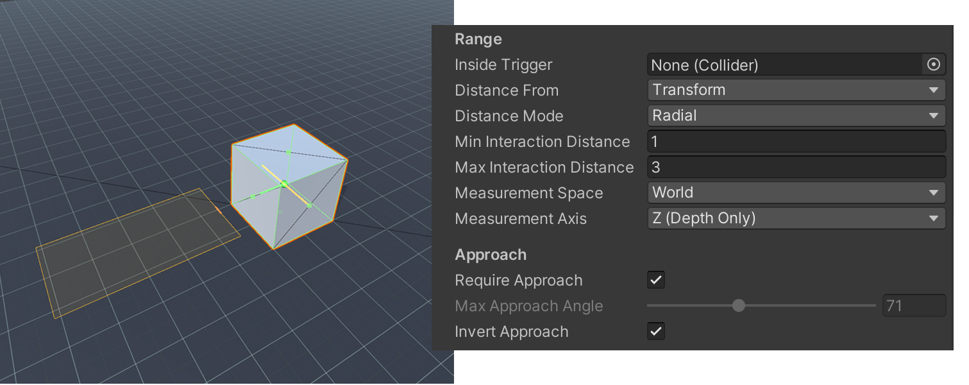Open the Distance From dropdown
The width and height of the screenshot is (969, 385).
point(796,90)
